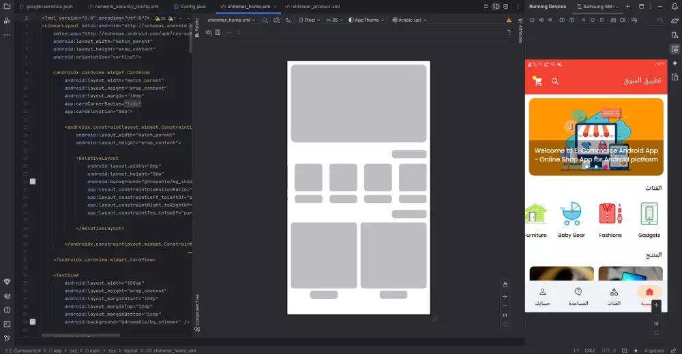
Task: Open the Device Explorer tool window icon
Action: click(674, 78)
